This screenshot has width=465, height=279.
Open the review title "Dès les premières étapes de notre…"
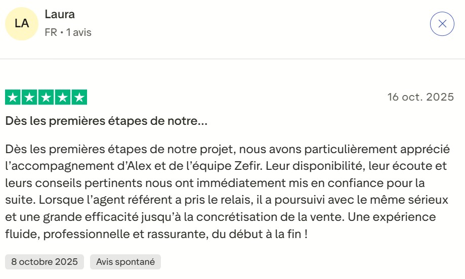pyautogui.click(x=106, y=122)
